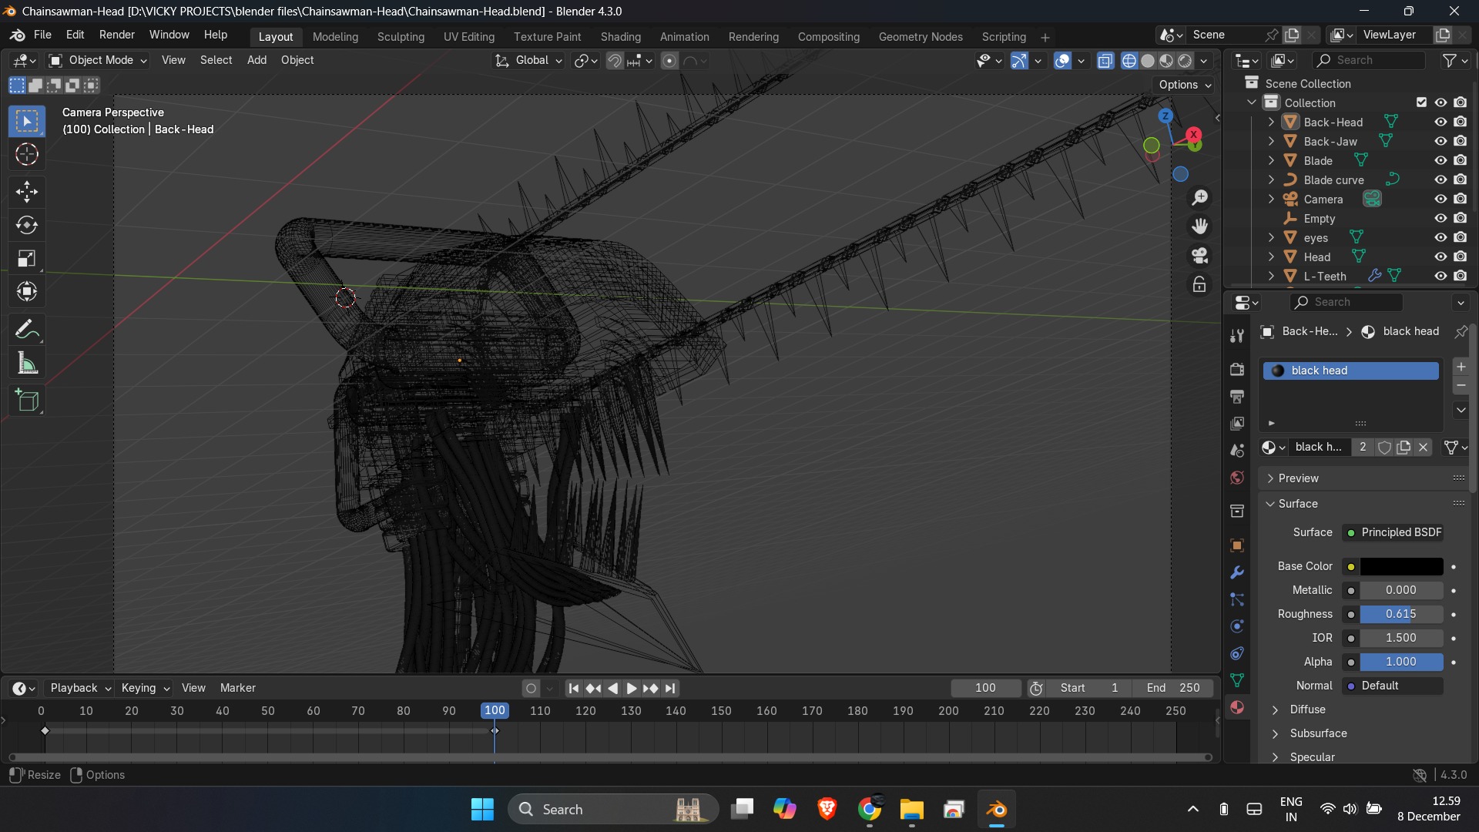Switch to rendered viewport shading

[1185, 61]
